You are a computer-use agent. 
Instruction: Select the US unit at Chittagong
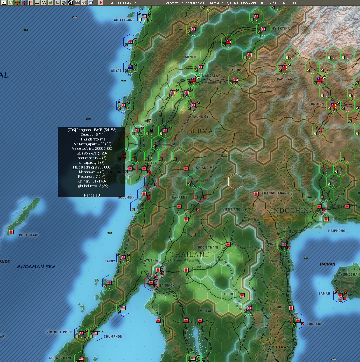tap(144, 16)
